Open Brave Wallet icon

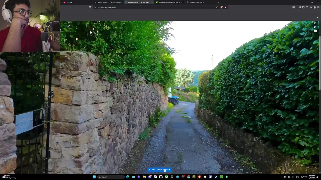point(307,7)
